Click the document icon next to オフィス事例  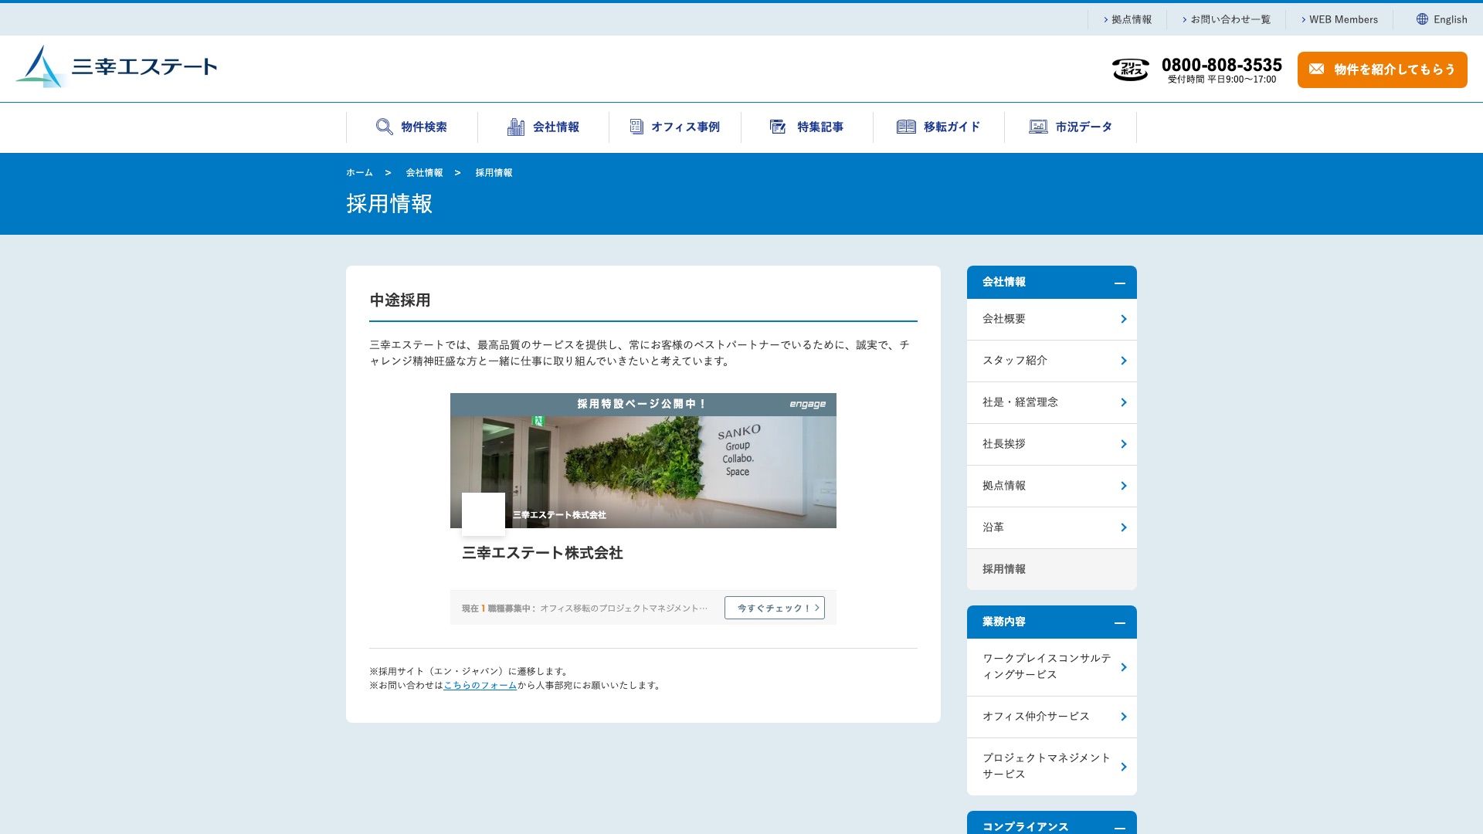point(636,127)
